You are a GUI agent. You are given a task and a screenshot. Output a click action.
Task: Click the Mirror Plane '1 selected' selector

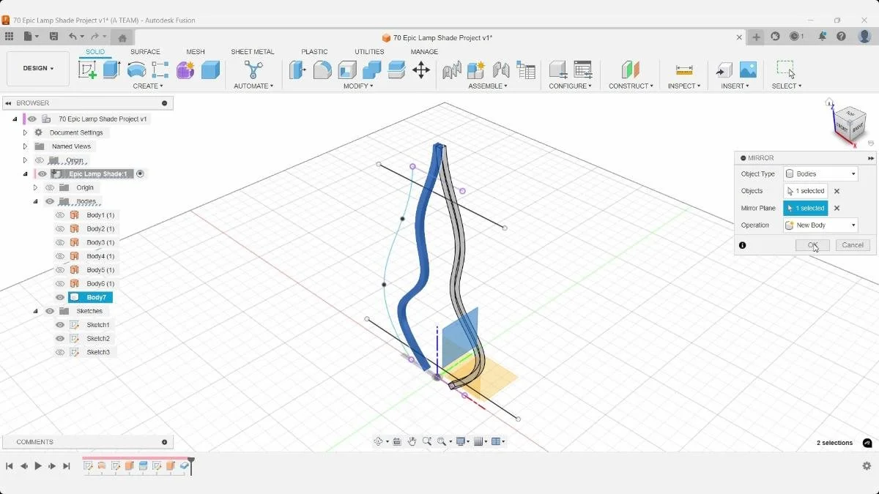tap(806, 208)
